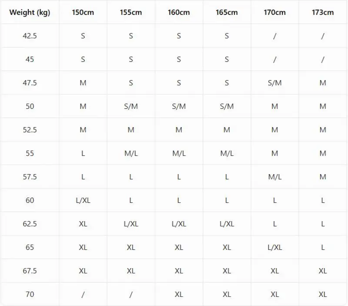Select the 67.5 weight row label
Image resolution: width=348 pixels, height=306 pixels.
(x=30, y=271)
